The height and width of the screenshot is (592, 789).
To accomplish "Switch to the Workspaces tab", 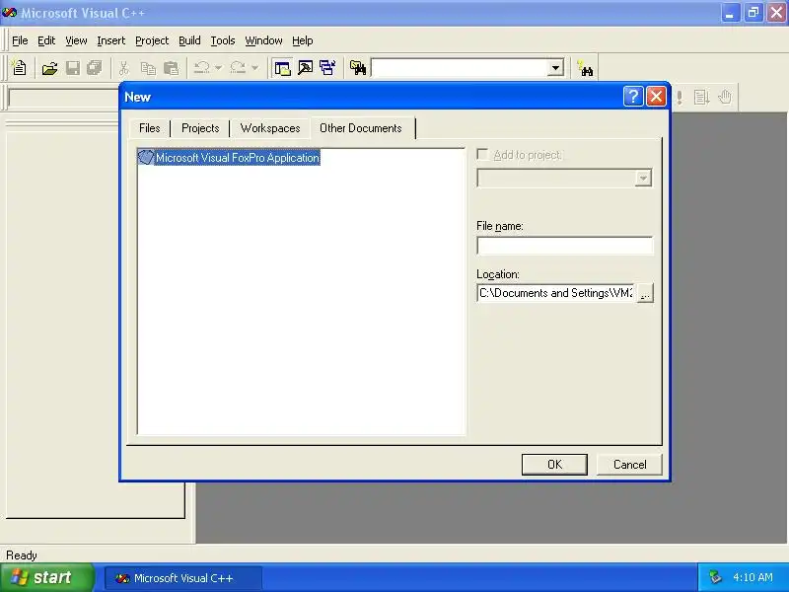I will coord(270,128).
